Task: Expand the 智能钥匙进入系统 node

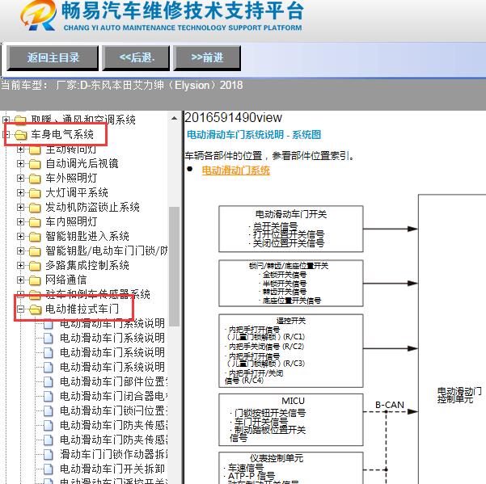Action: (x=20, y=236)
